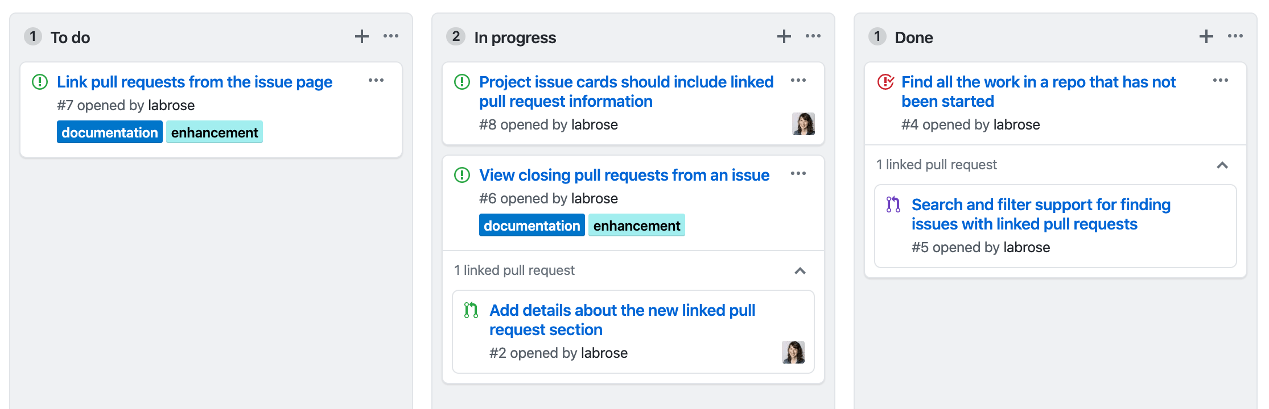The width and height of the screenshot is (1269, 409).
Task: Open the 'View closing pull requests from an issue' issue
Action: tap(624, 176)
